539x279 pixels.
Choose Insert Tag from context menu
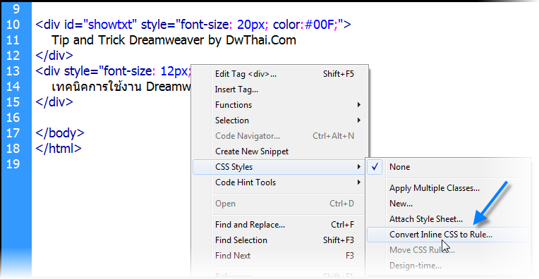coord(280,89)
